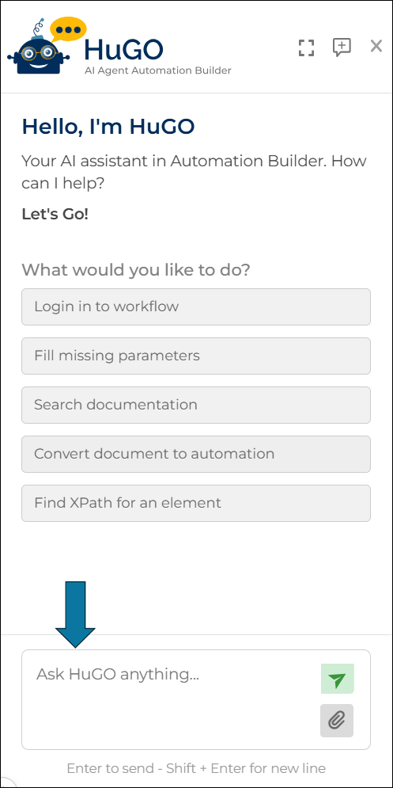Pick the Search documentation option
Screen dimensions: 393x788
(196, 405)
